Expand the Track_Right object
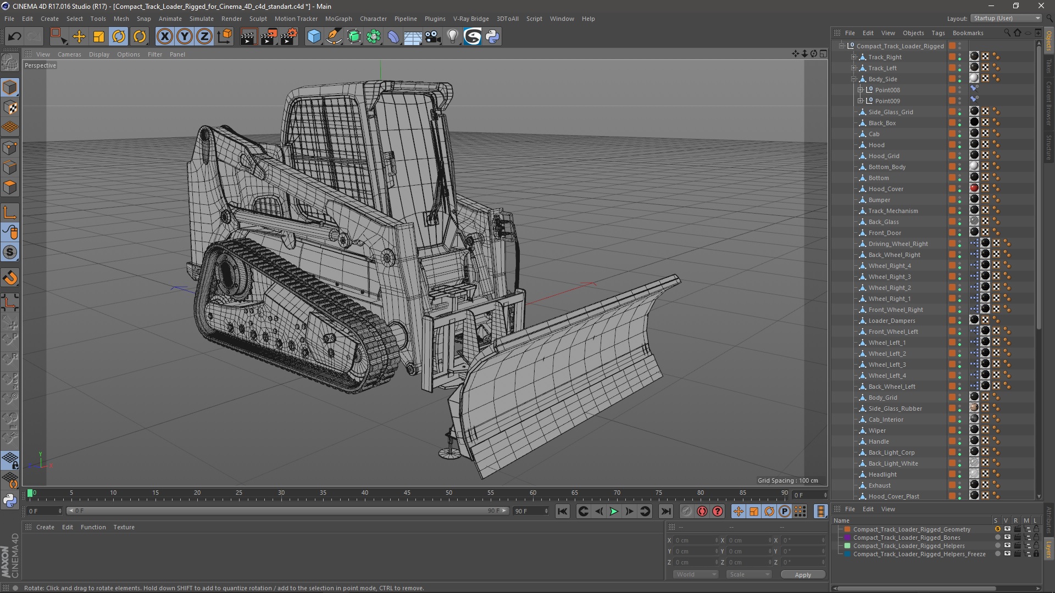The width and height of the screenshot is (1055, 593). pyautogui.click(x=853, y=57)
